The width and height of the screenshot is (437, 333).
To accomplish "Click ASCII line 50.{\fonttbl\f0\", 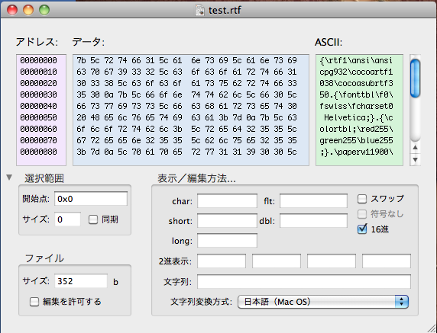I will click(356, 94).
